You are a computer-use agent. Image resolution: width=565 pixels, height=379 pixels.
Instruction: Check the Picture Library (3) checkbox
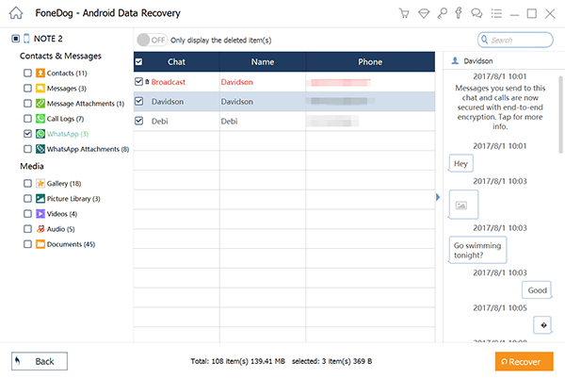27,199
